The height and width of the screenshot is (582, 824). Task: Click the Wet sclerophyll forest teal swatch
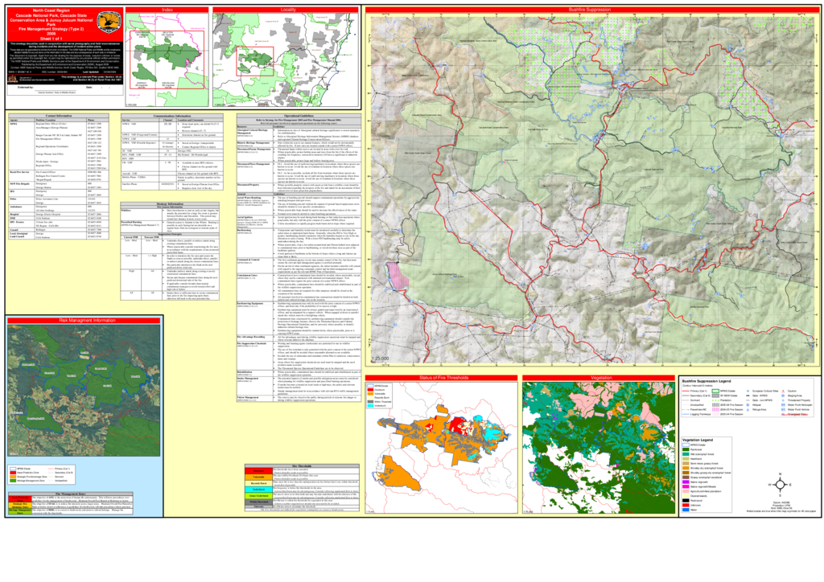pos(686,454)
